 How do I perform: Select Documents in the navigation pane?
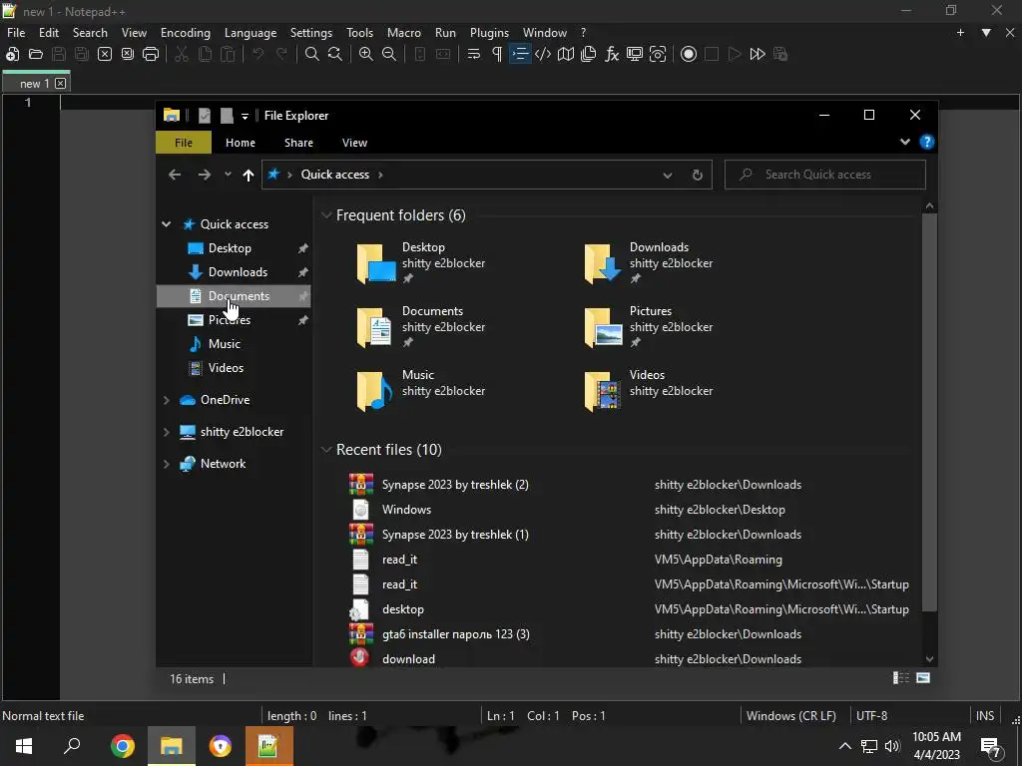(x=234, y=296)
